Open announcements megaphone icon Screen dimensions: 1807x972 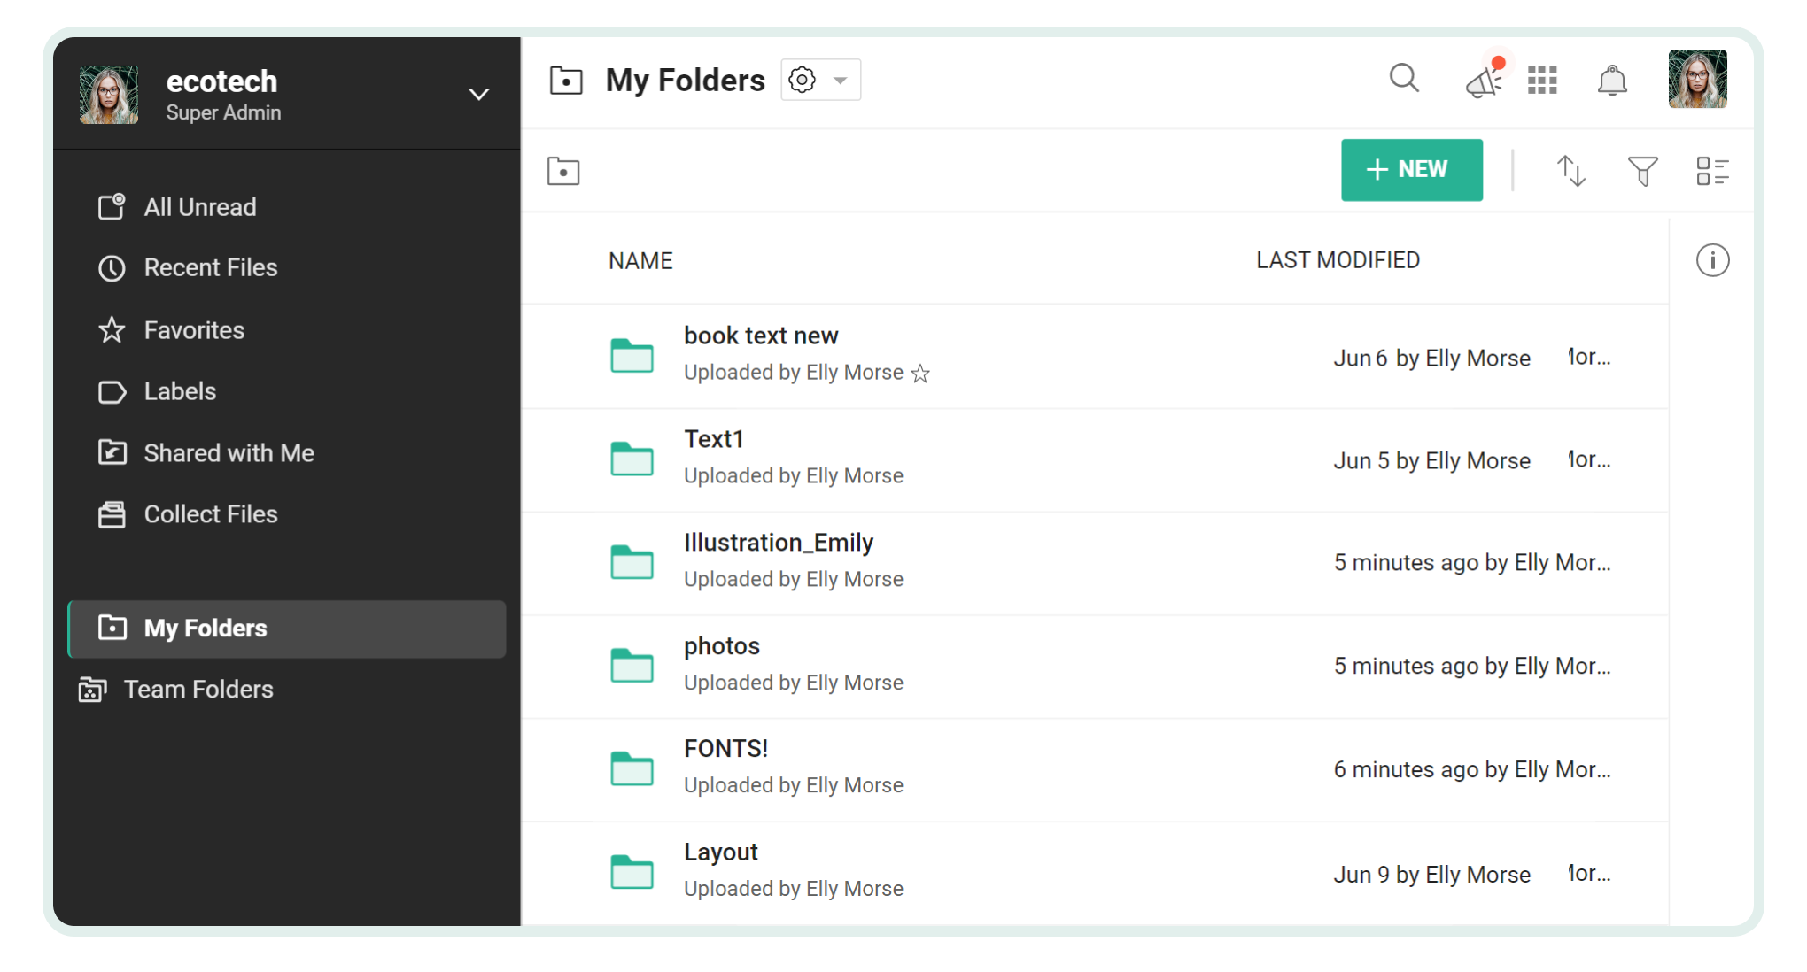coord(1484,81)
